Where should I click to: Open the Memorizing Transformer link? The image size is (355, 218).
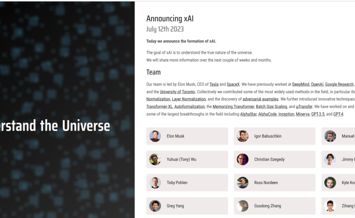pyautogui.click(x=234, y=107)
